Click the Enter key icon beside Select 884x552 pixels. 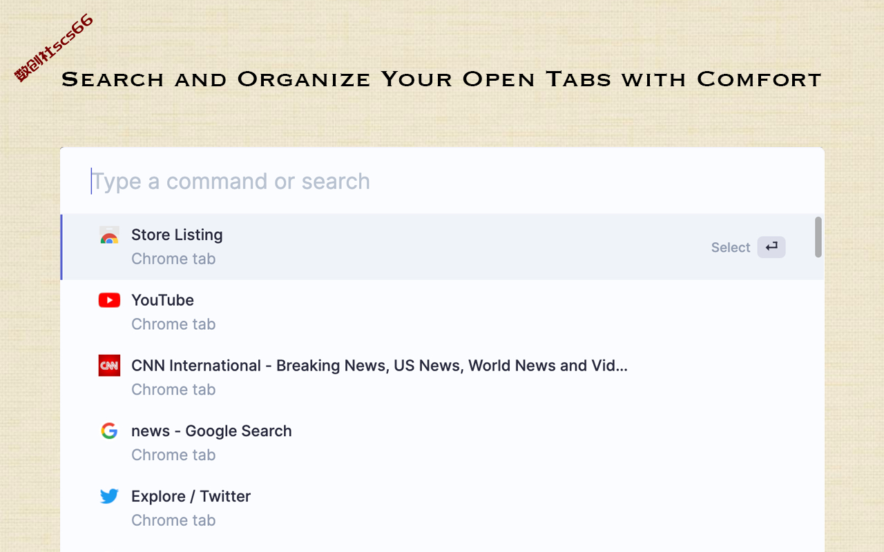pyautogui.click(x=771, y=247)
